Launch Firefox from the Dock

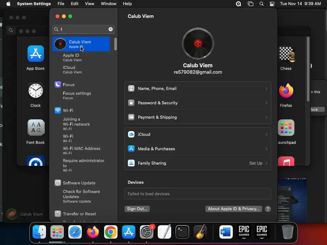coord(93,232)
